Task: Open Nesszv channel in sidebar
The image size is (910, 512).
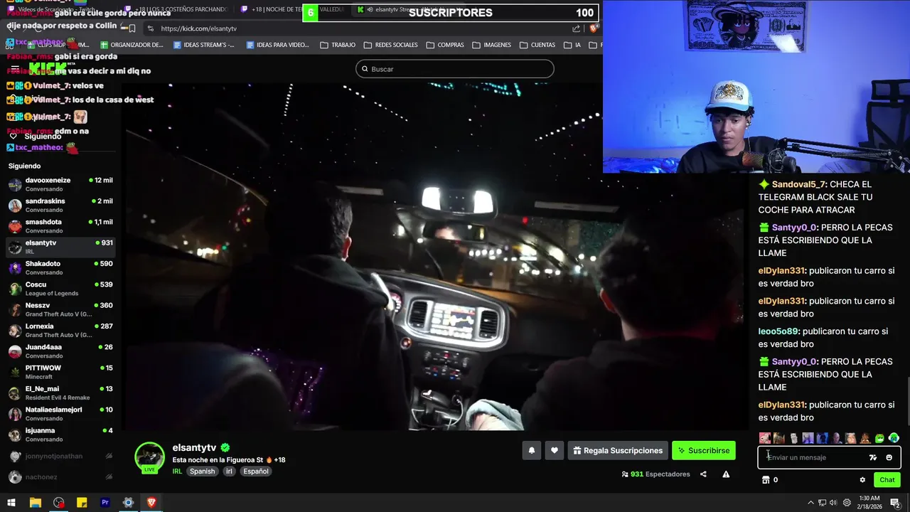Action: pos(60,309)
